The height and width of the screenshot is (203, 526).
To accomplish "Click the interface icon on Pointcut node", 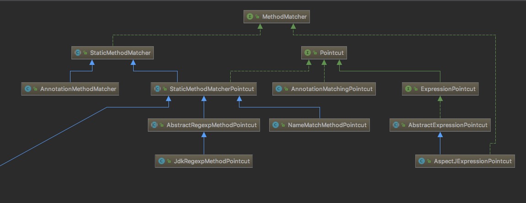I will pyautogui.click(x=308, y=53).
